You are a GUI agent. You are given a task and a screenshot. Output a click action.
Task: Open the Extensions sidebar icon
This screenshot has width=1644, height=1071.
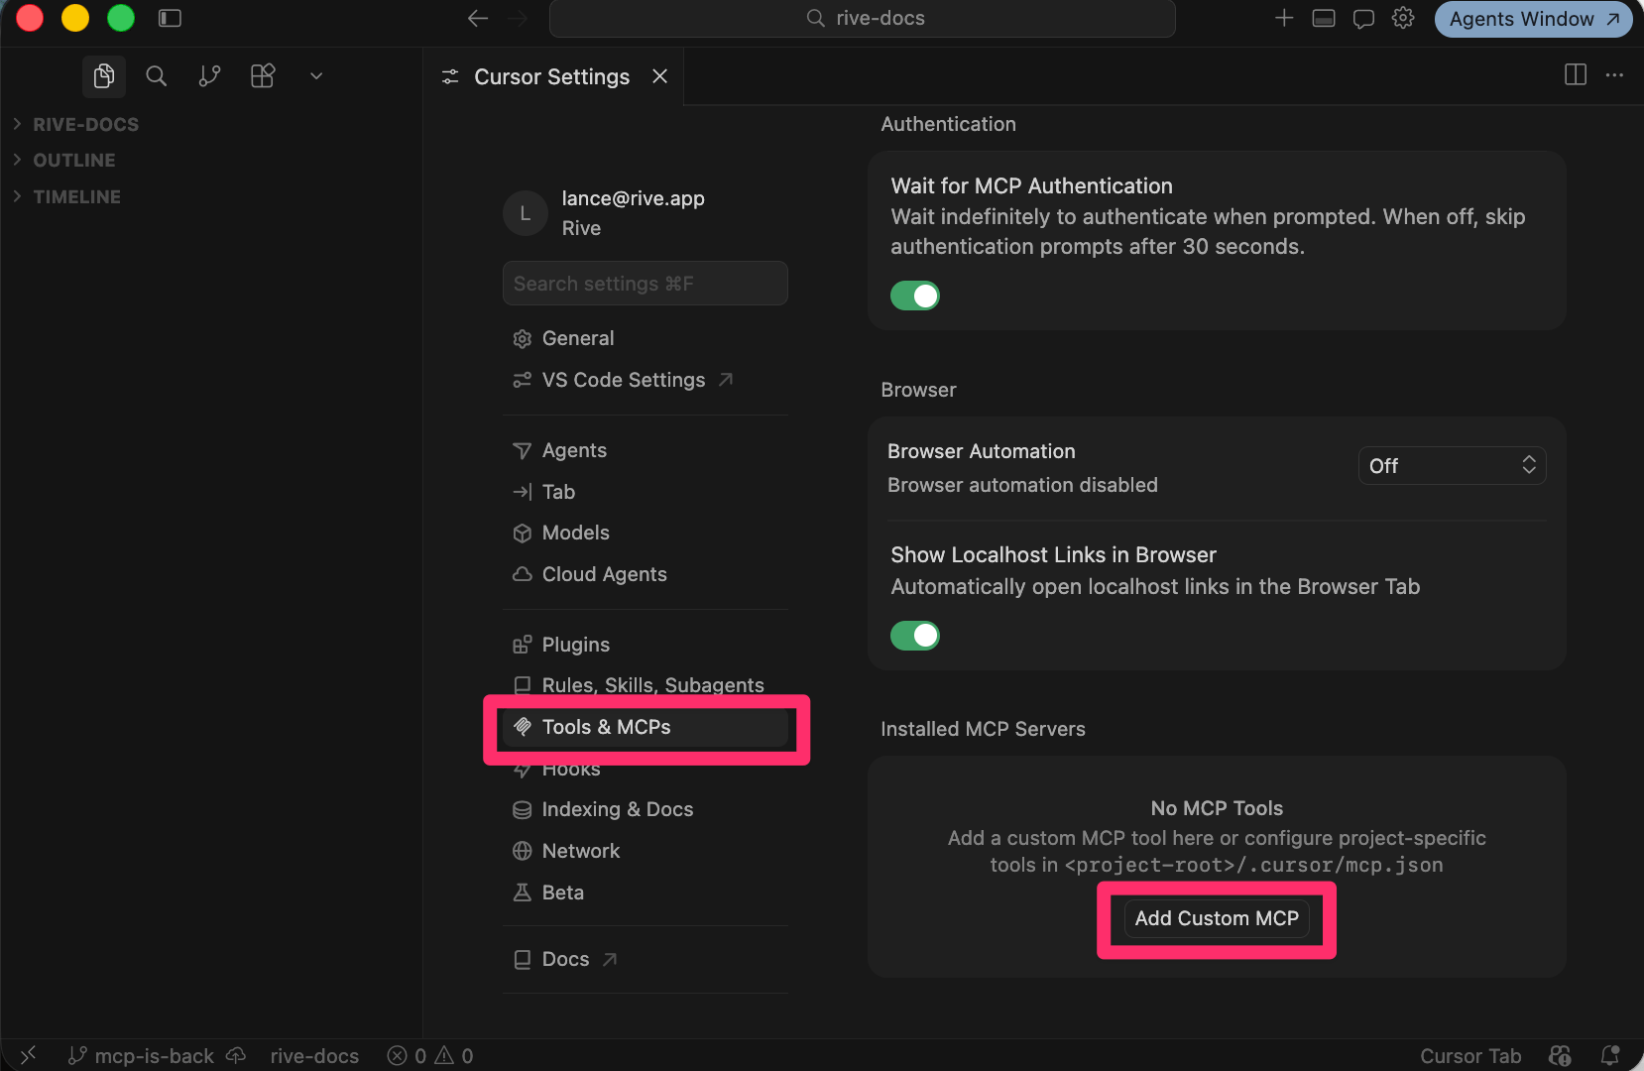coord(263,76)
